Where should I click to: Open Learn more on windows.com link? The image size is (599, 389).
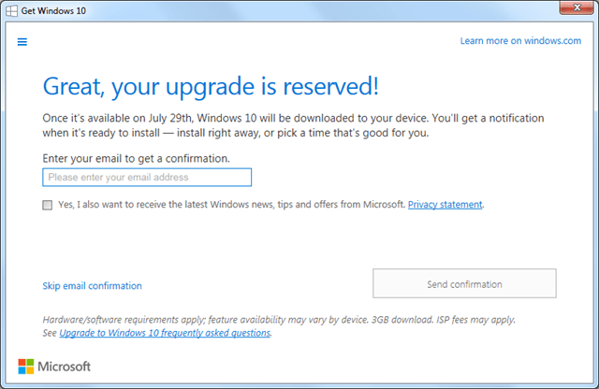point(520,41)
